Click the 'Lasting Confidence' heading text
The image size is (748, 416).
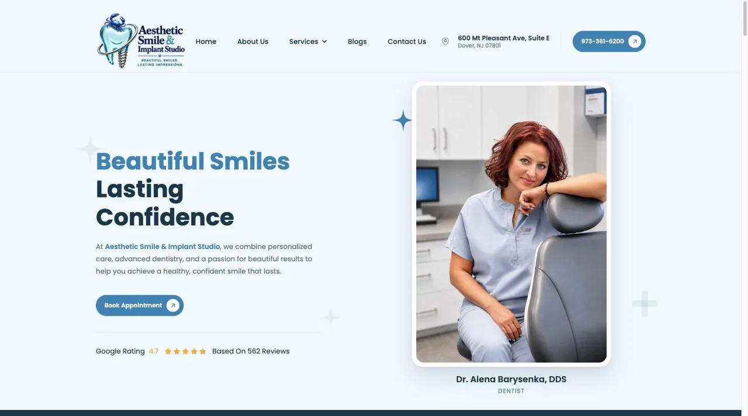coord(165,203)
